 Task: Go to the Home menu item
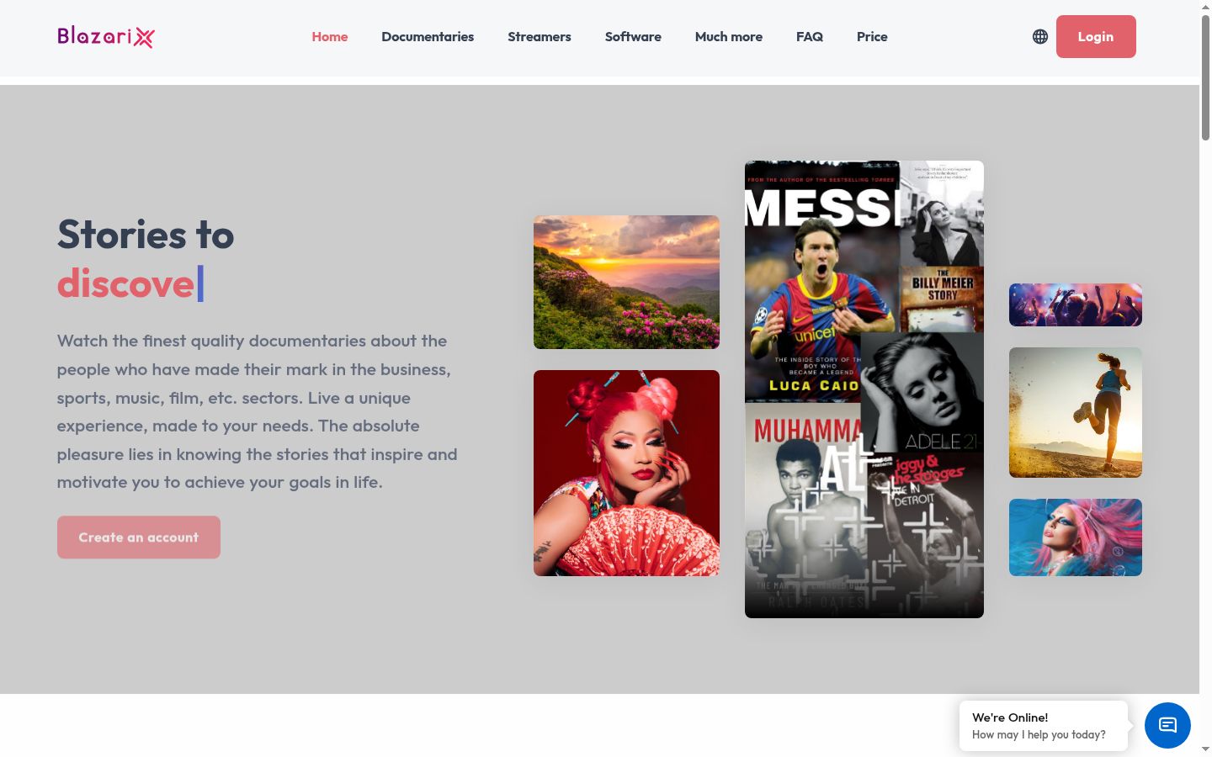pyautogui.click(x=330, y=36)
